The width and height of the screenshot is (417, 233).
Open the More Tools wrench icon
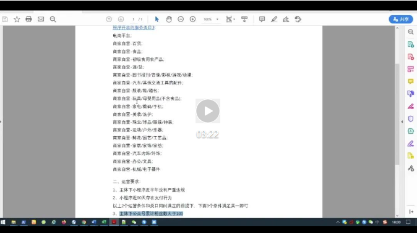pos(411,168)
